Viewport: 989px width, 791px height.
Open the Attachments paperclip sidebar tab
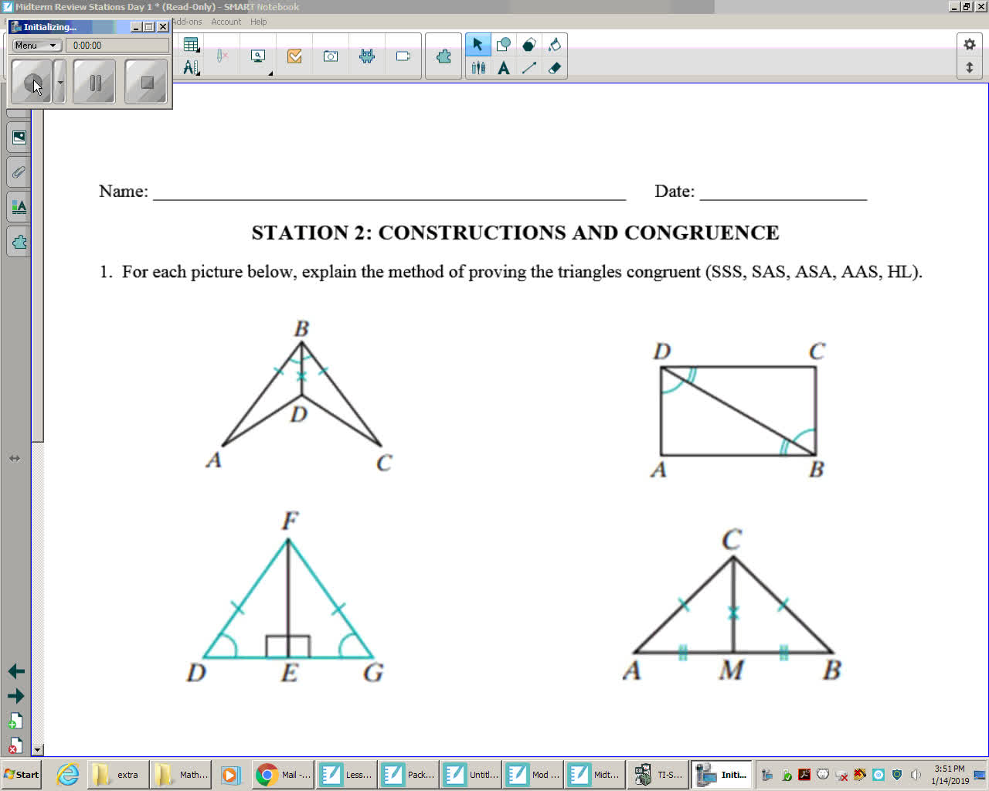pyautogui.click(x=19, y=172)
